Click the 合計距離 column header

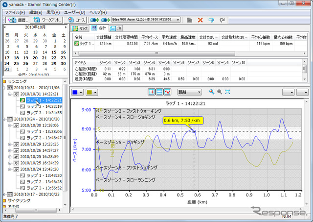pos(104,37)
